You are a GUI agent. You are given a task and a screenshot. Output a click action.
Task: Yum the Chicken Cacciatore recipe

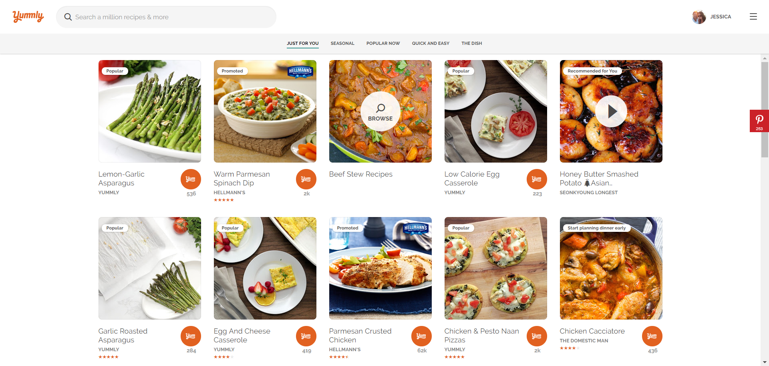coord(652,336)
